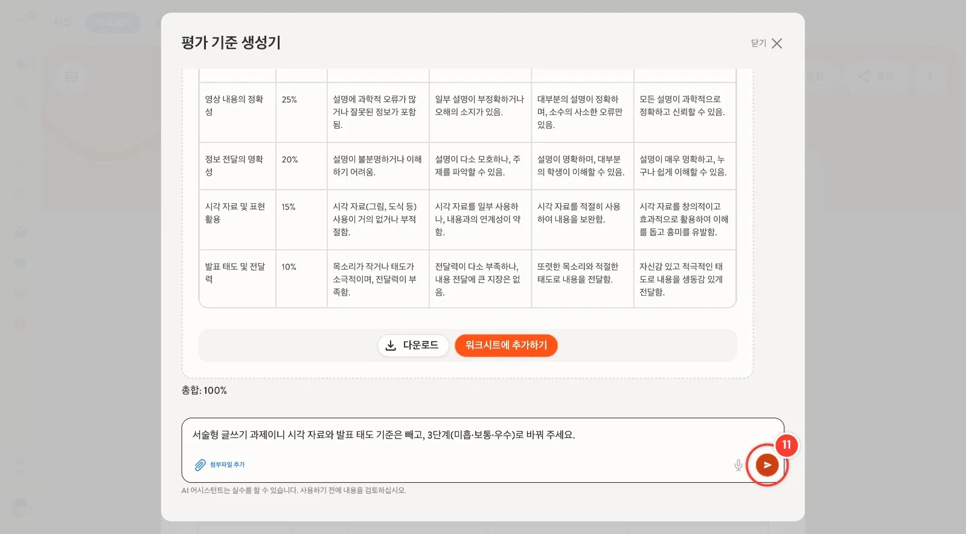966x534 pixels.
Task: Click the AI 어시스턴트 disclaimer text
Action: click(294, 491)
